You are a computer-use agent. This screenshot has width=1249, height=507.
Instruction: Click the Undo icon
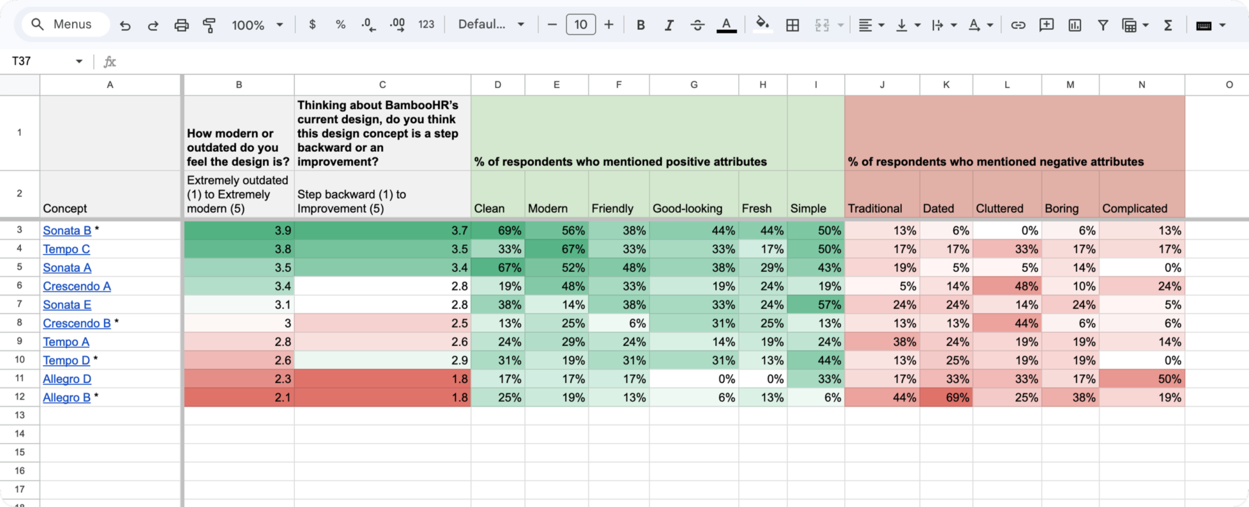[x=125, y=25]
